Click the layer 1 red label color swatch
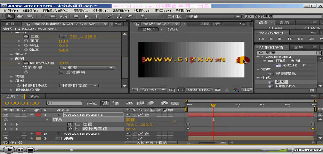The image size is (323, 154). click(x=38, y=115)
